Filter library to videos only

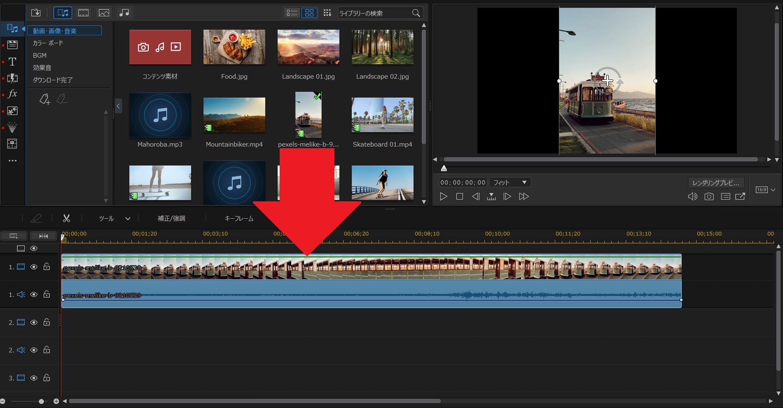pyautogui.click(x=84, y=13)
